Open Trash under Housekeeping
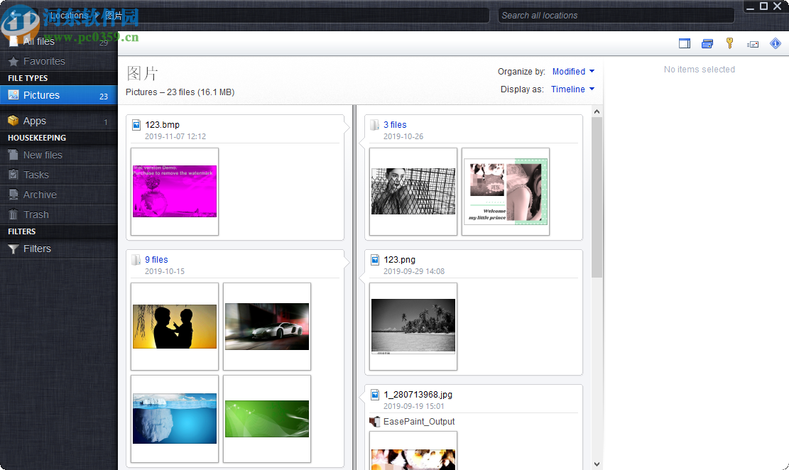The image size is (789, 470). click(x=58, y=214)
